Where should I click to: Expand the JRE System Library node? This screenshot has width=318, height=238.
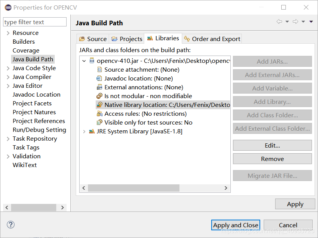click(84, 131)
